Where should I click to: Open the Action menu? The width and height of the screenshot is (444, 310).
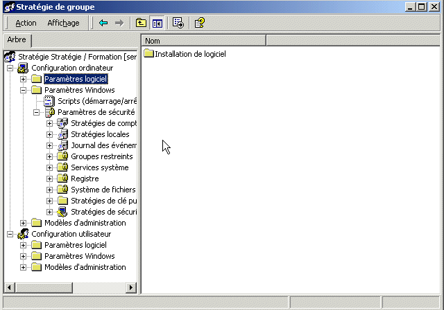(x=26, y=23)
